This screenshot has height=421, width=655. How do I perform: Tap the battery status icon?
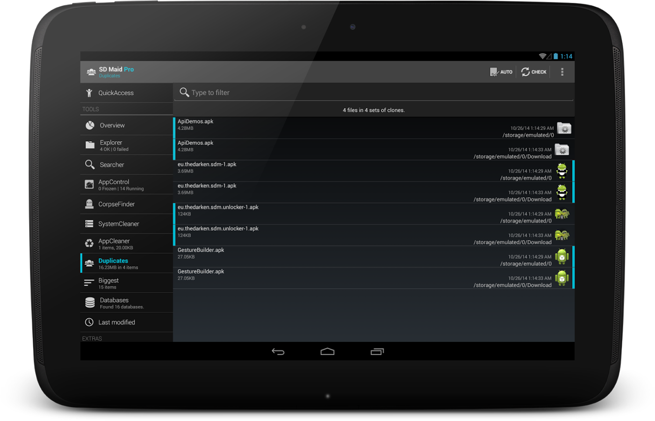(555, 56)
